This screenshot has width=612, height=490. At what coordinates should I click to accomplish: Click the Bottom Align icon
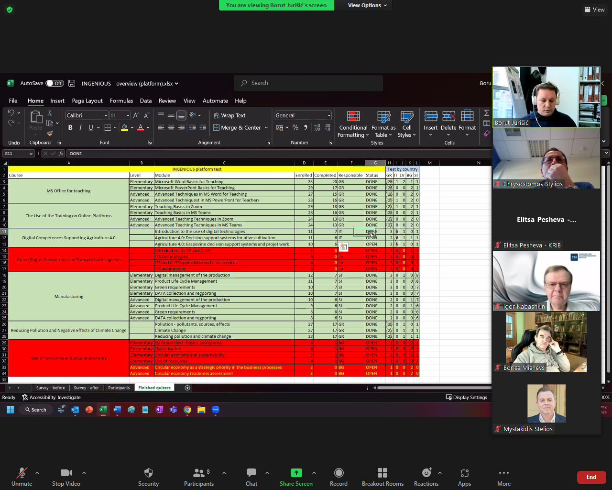coord(181,115)
